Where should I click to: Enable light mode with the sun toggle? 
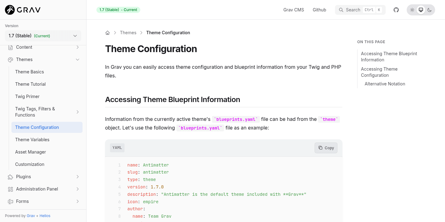(x=412, y=10)
